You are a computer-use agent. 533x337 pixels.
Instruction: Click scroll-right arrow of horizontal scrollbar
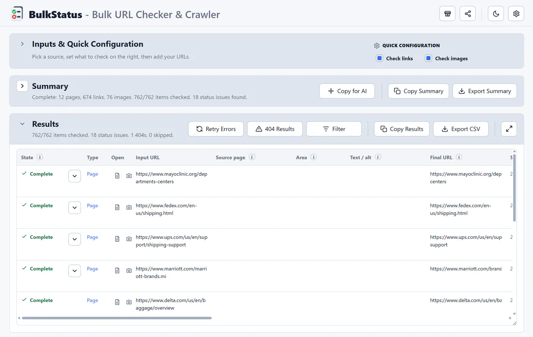pyautogui.click(x=510, y=318)
